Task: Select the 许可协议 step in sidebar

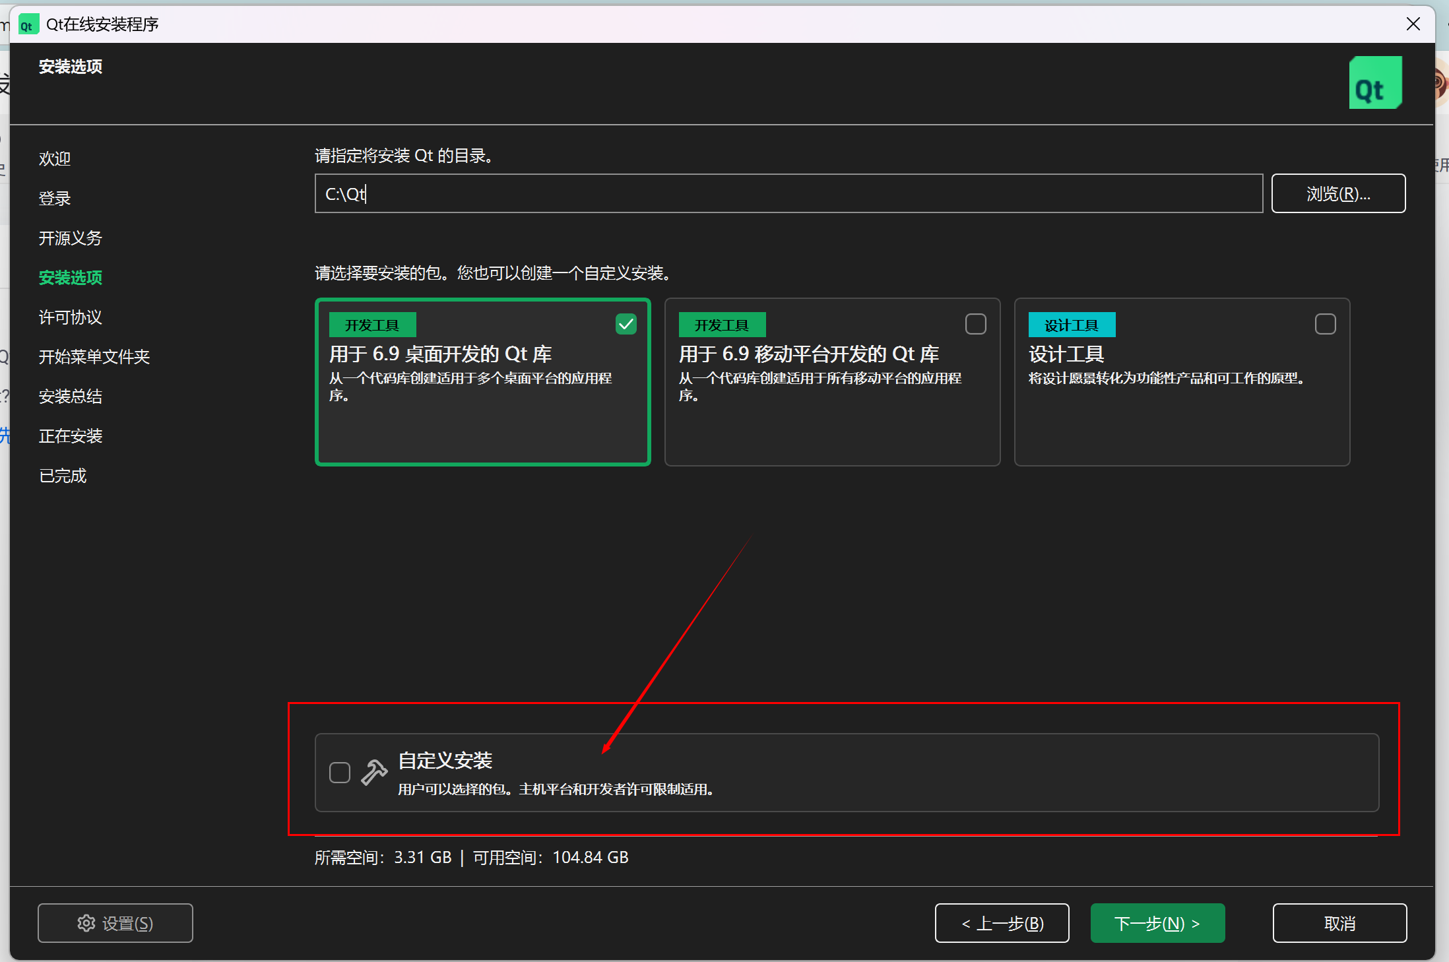Action: click(71, 317)
